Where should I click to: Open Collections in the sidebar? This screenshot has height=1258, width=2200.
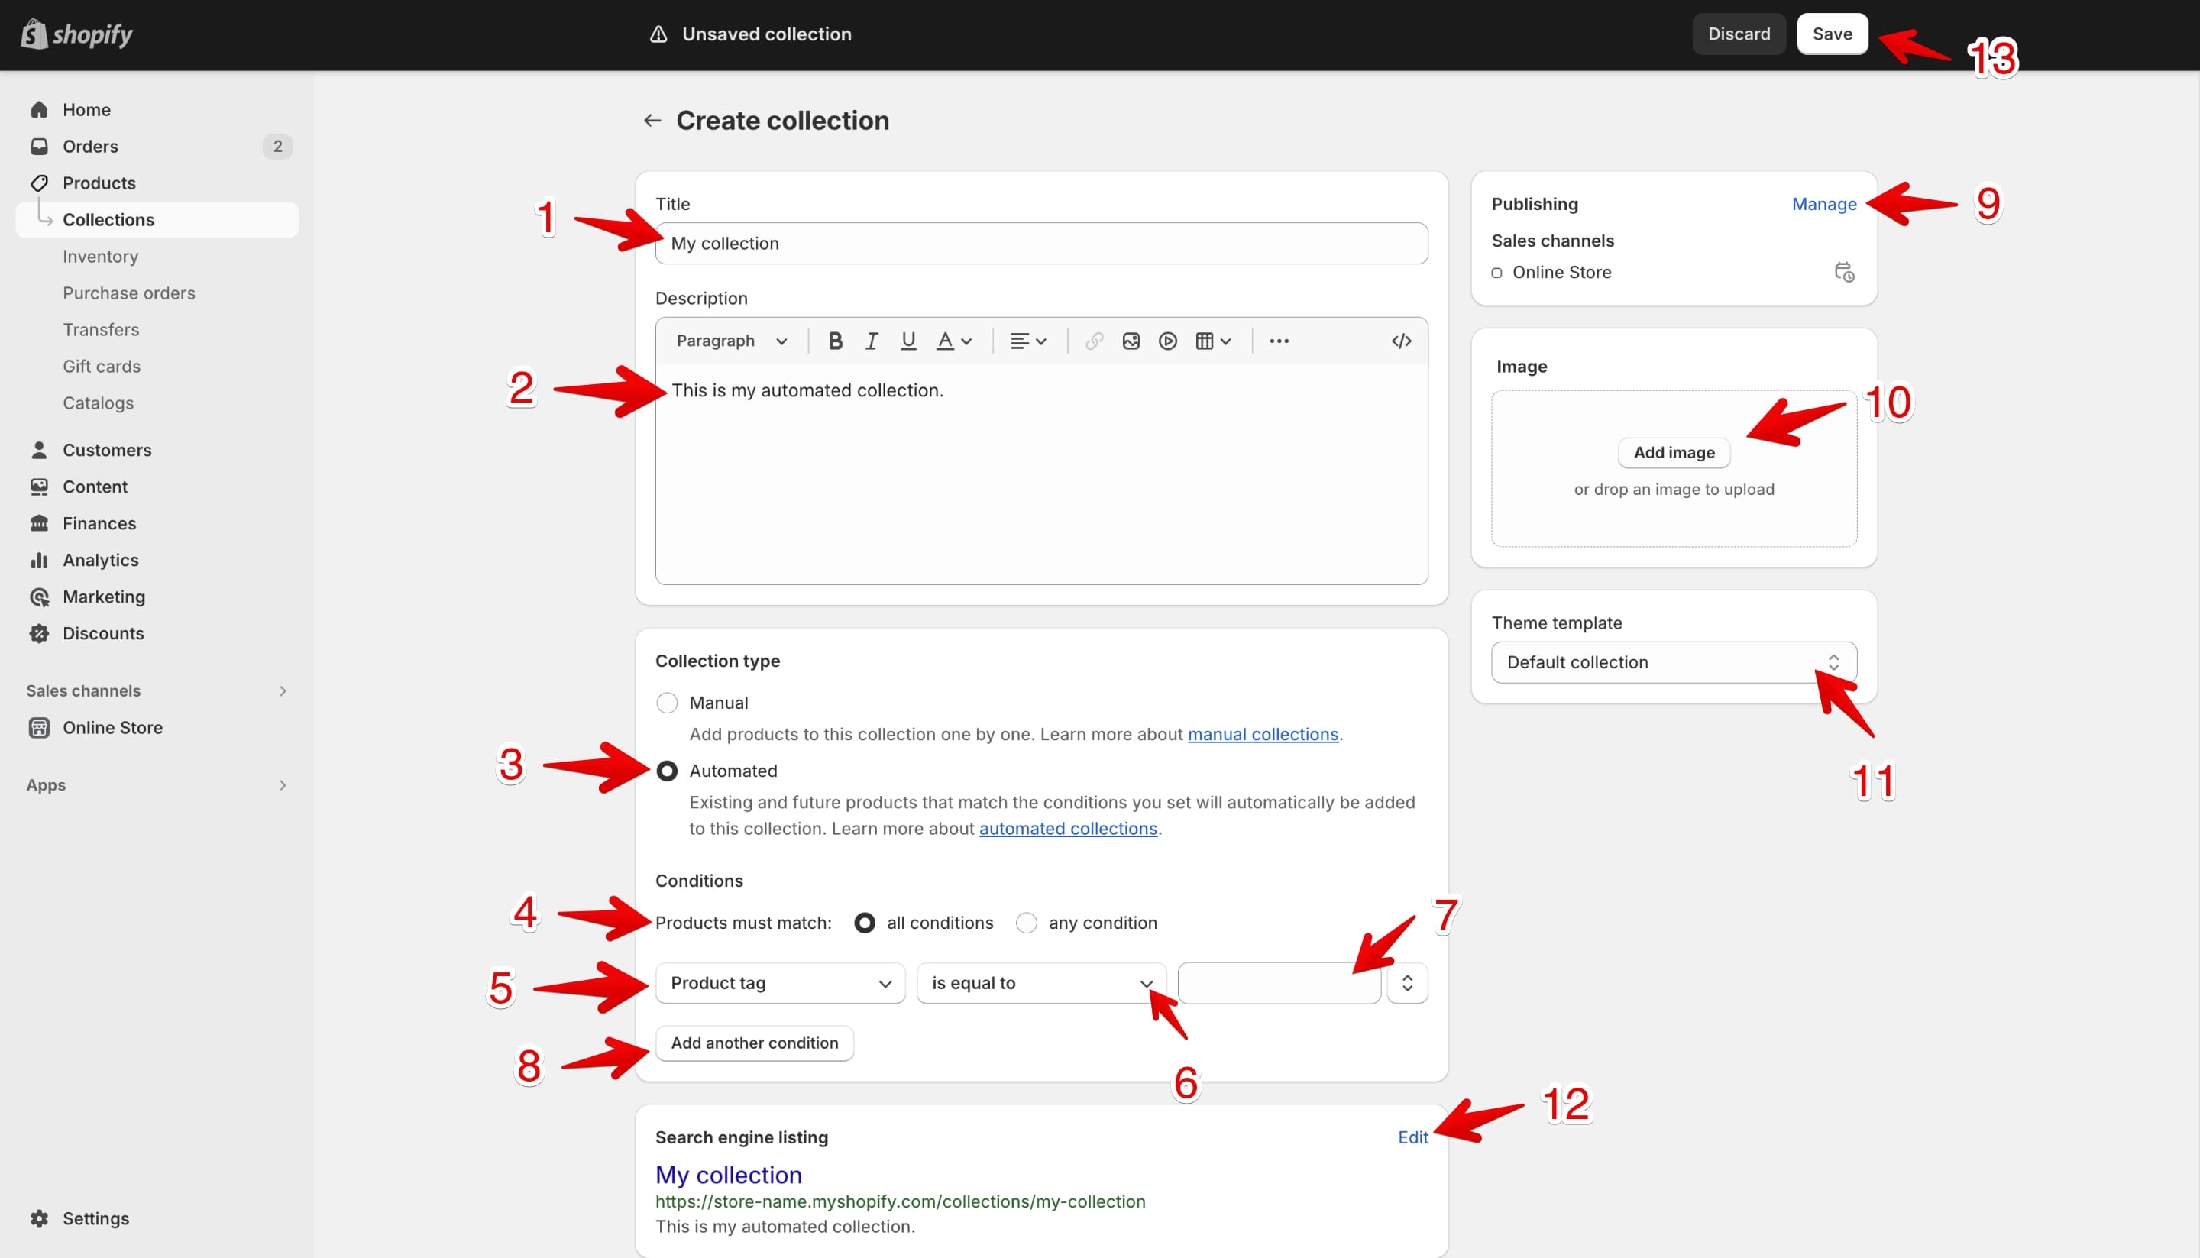[x=157, y=219]
